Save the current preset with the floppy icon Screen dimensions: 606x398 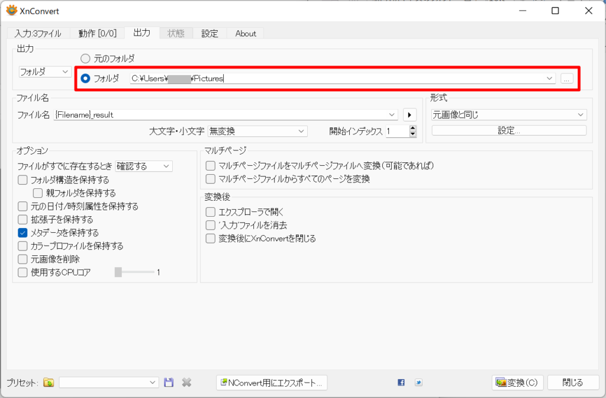[x=169, y=382]
